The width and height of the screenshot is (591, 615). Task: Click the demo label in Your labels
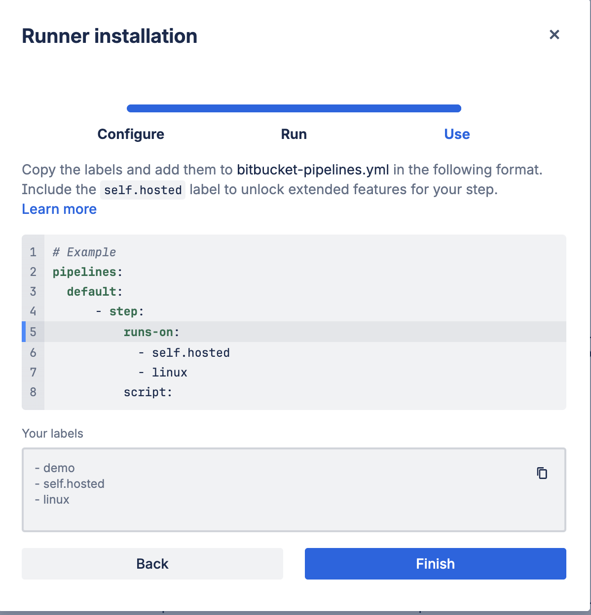click(x=59, y=468)
